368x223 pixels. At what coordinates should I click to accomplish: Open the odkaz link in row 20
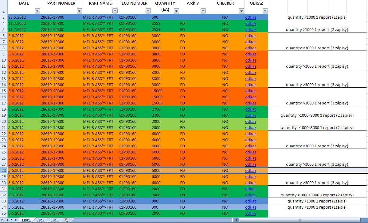pos(250,121)
